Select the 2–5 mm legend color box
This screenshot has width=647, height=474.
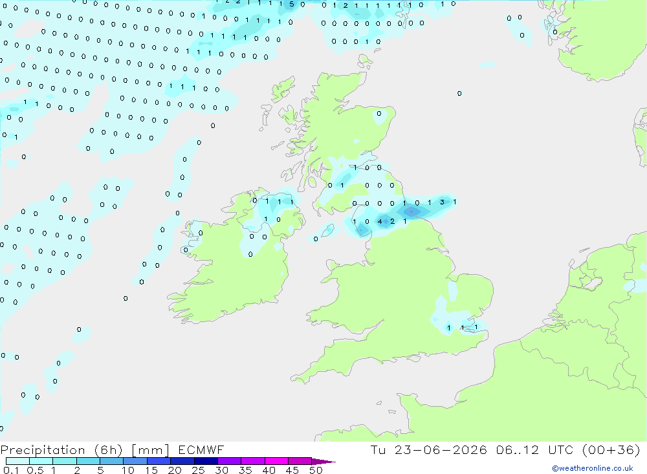88,461
